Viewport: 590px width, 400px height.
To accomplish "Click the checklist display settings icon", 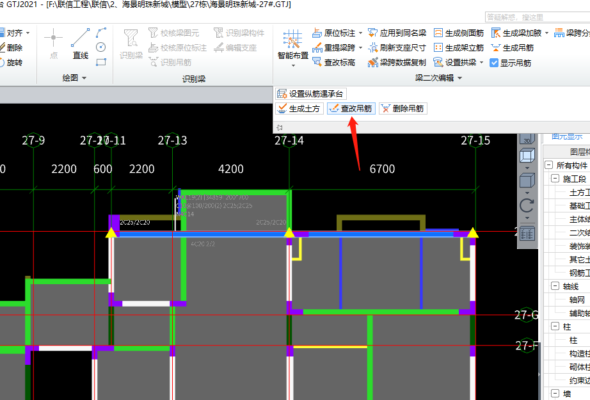I will coord(527,234).
